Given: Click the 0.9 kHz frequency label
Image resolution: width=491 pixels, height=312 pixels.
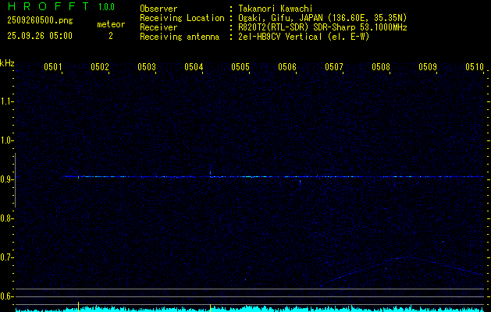Looking at the screenshot, I should pyautogui.click(x=6, y=179).
